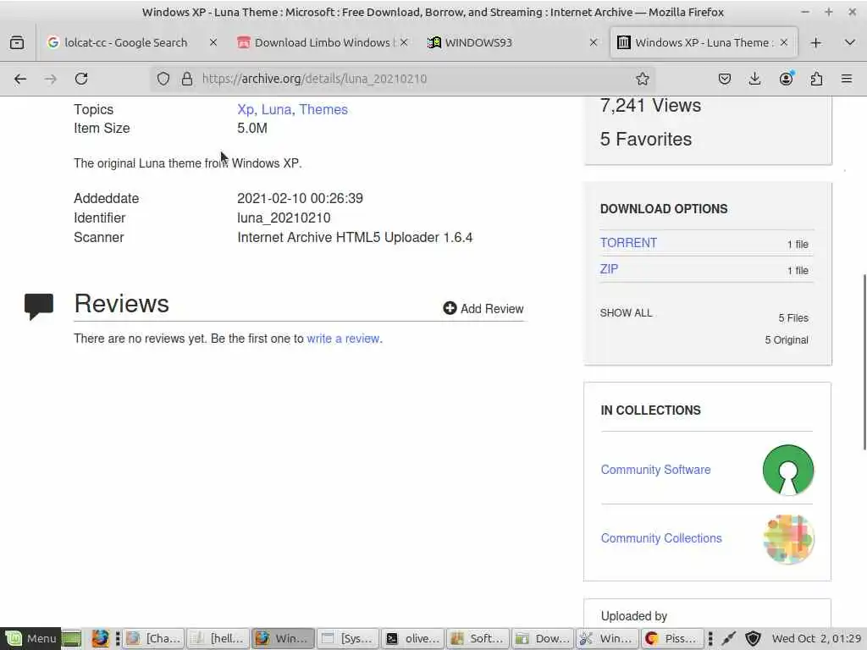Switch to Download Limbo Windows tab
867x650 pixels.
pos(323,42)
